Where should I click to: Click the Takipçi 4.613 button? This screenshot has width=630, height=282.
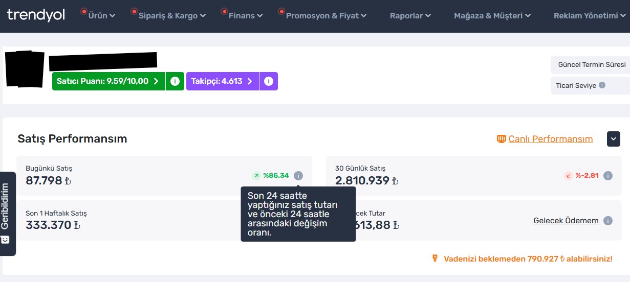tap(222, 81)
